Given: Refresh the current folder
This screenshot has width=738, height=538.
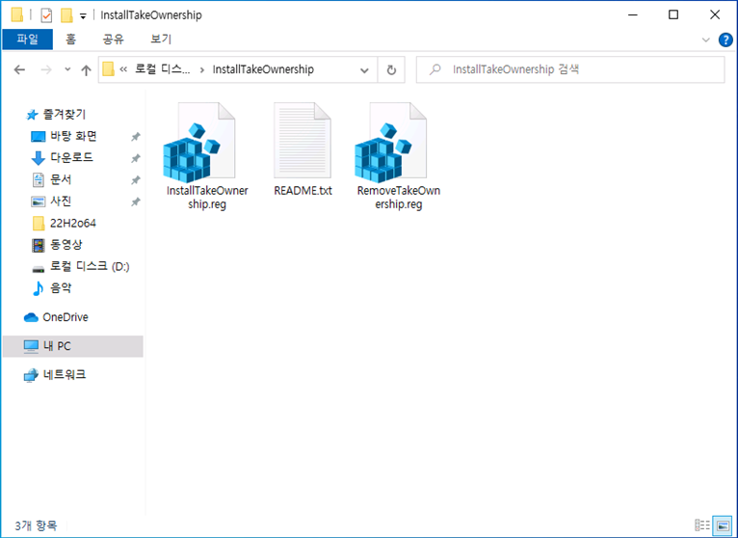Looking at the screenshot, I should (391, 70).
